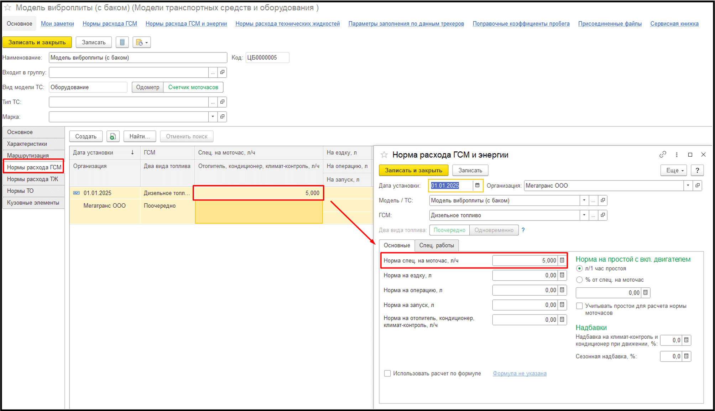Click the Формула не указана link
The image size is (715, 411).
pyautogui.click(x=519, y=373)
